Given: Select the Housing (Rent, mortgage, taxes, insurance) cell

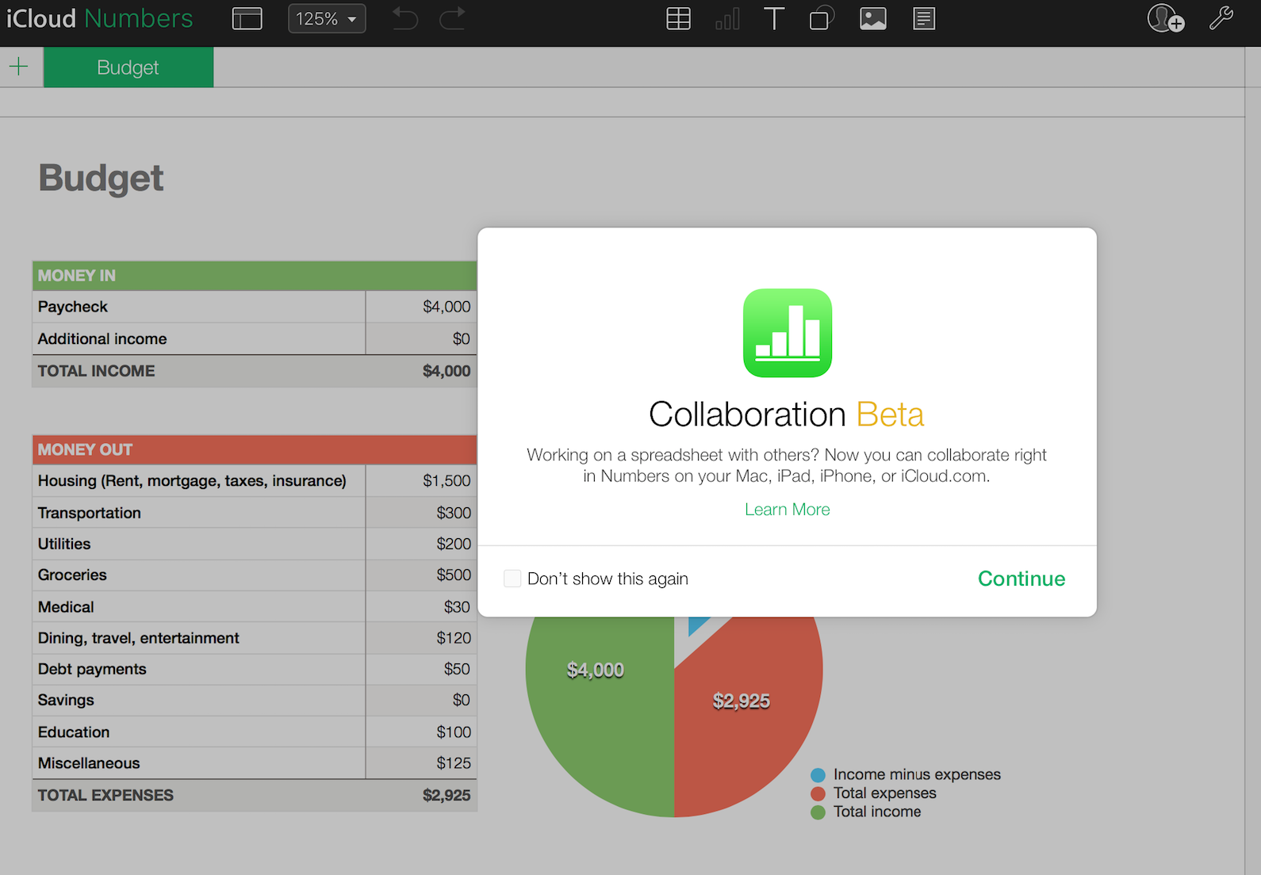Looking at the screenshot, I should [199, 480].
